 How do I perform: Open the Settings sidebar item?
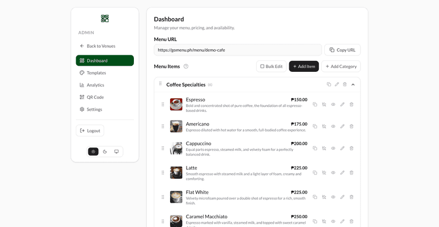click(105, 109)
